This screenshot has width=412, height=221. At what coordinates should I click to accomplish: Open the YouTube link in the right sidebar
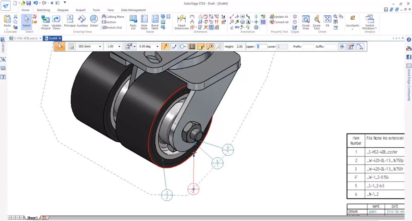[x=409, y=48]
